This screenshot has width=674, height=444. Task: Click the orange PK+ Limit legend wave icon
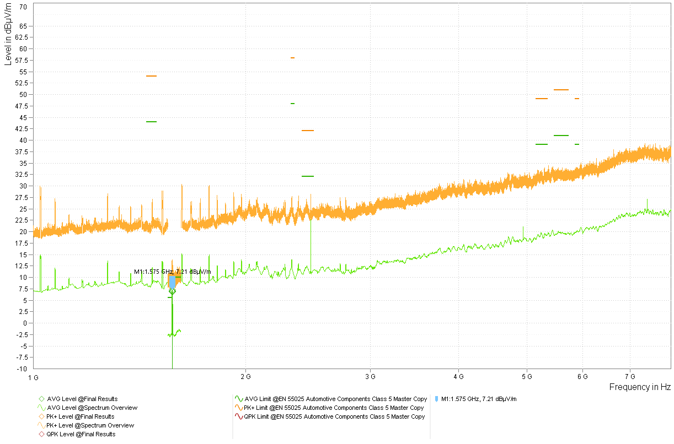coord(238,408)
